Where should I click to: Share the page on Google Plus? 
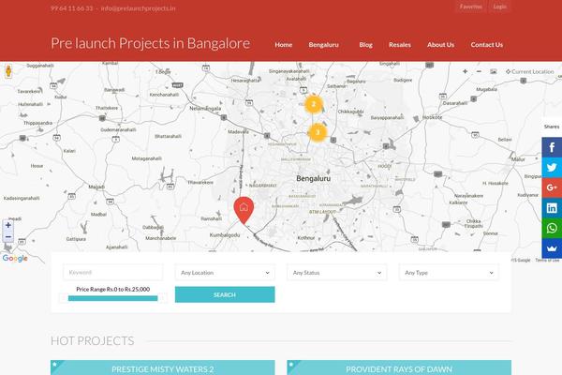pos(552,187)
